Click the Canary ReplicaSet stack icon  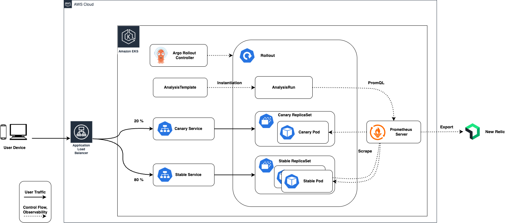266,121
